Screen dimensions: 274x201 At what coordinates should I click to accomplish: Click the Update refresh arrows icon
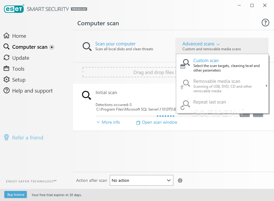[x=6, y=58]
